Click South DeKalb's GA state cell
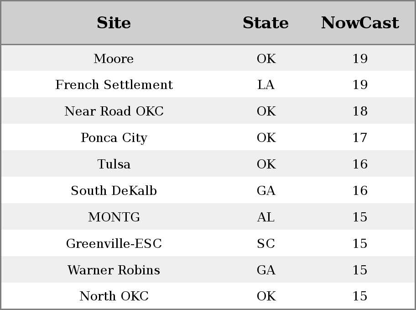This screenshot has width=416, height=310. (266, 190)
